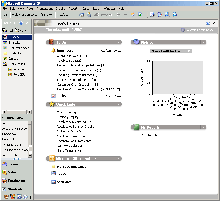The width and height of the screenshot is (220, 201).
Task: Show the next metric chart
Action: [x=194, y=51]
